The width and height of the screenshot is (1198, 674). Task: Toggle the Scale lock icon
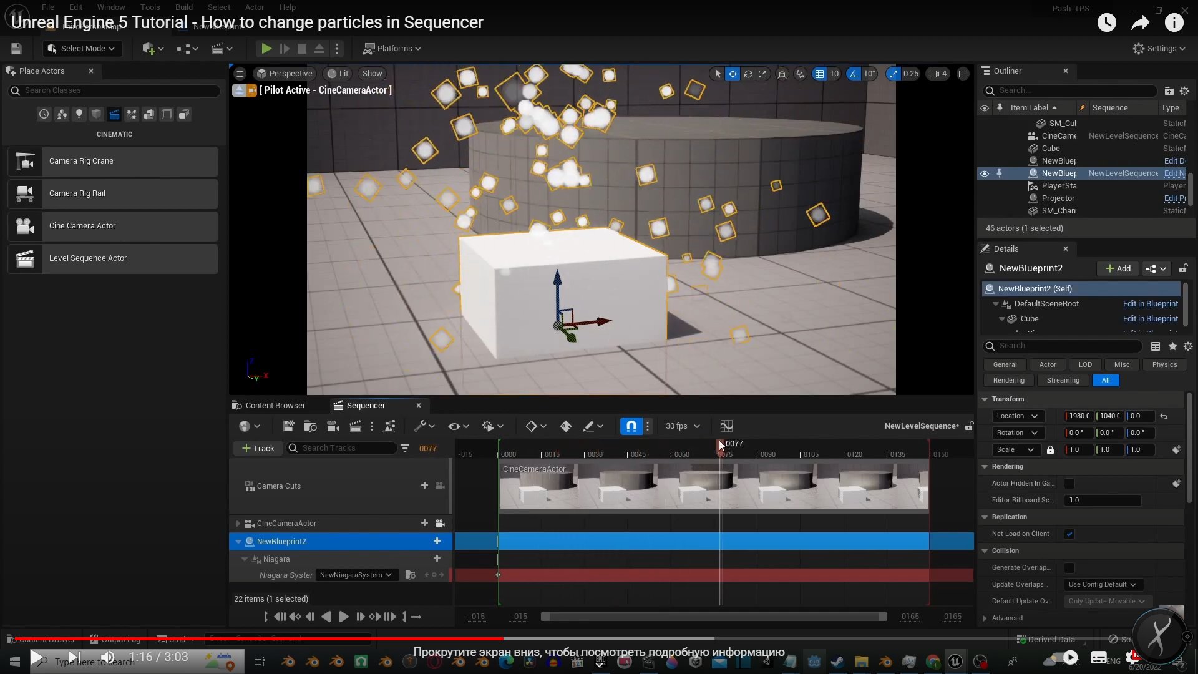(1051, 450)
